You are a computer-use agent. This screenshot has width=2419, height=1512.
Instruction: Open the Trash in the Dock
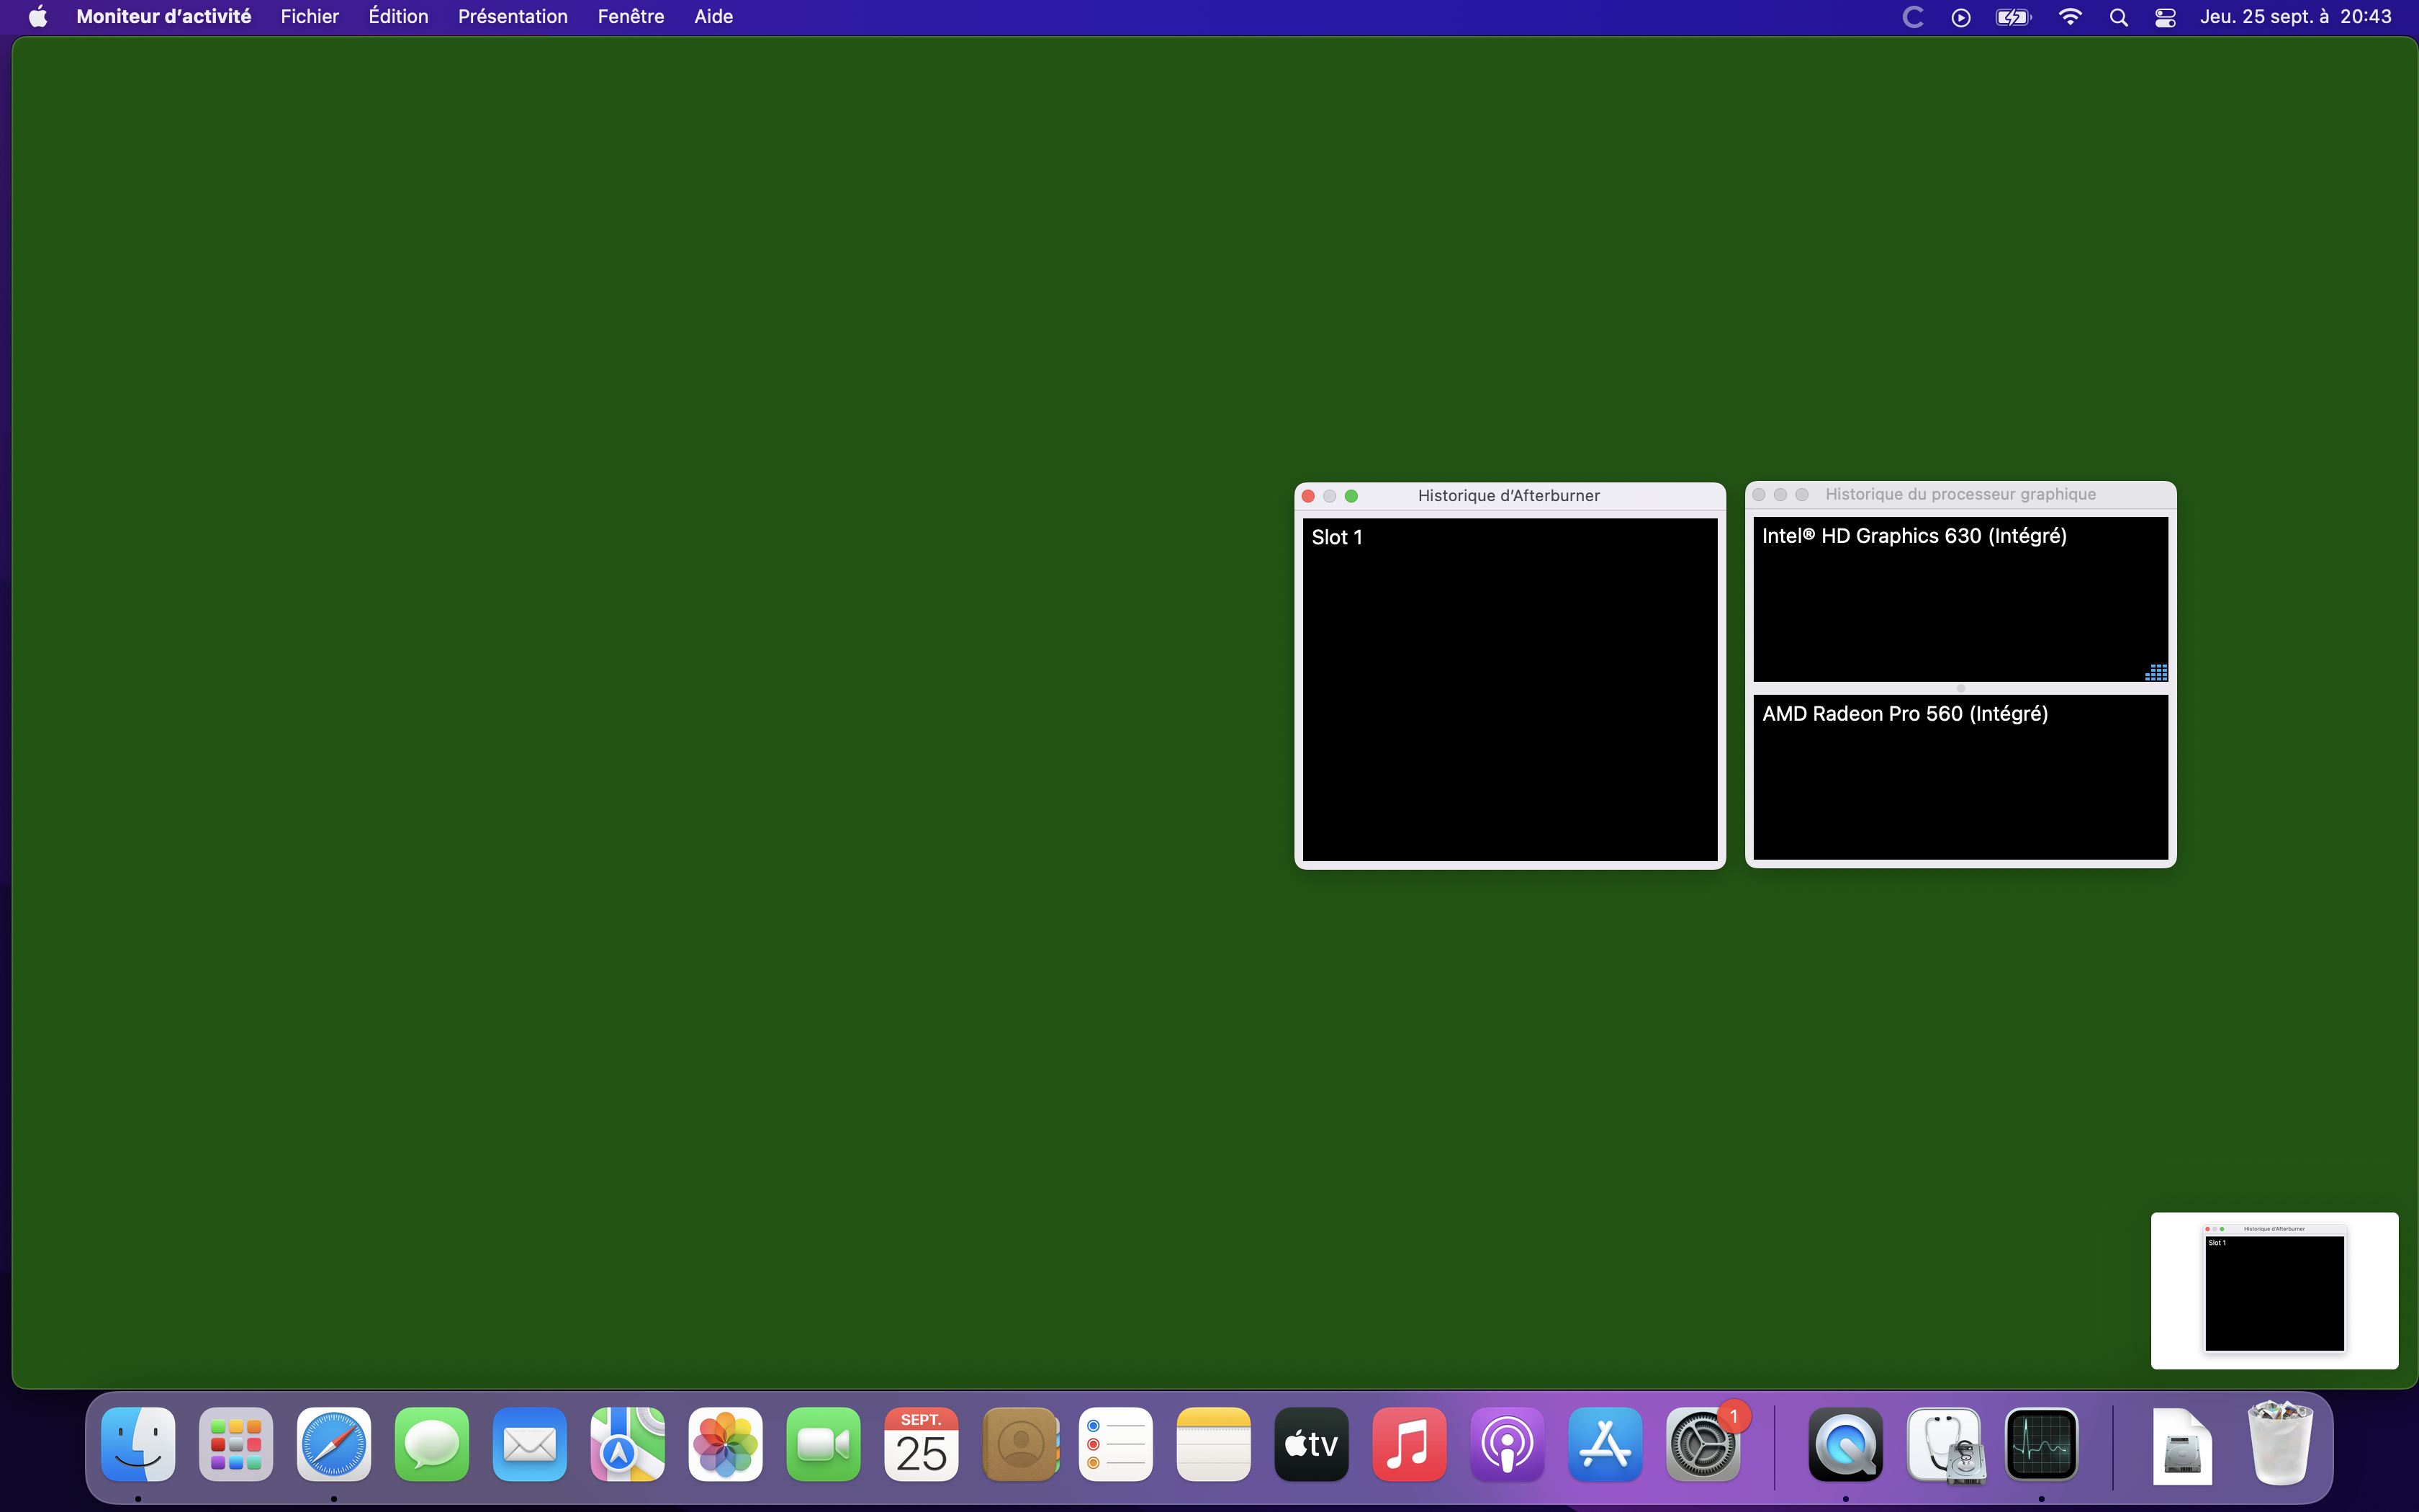click(x=2279, y=1444)
